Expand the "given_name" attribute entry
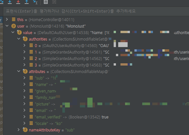Screen dimensions: 189x135 pyautogui.click(x=24, y=91)
